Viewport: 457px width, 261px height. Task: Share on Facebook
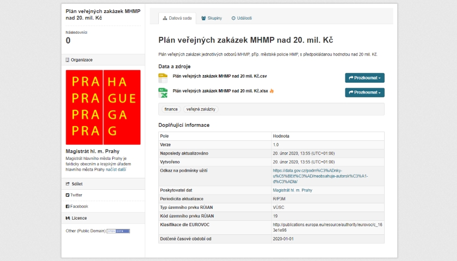click(77, 206)
